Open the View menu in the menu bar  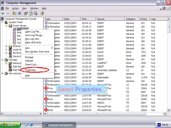(x=24, y=8)
